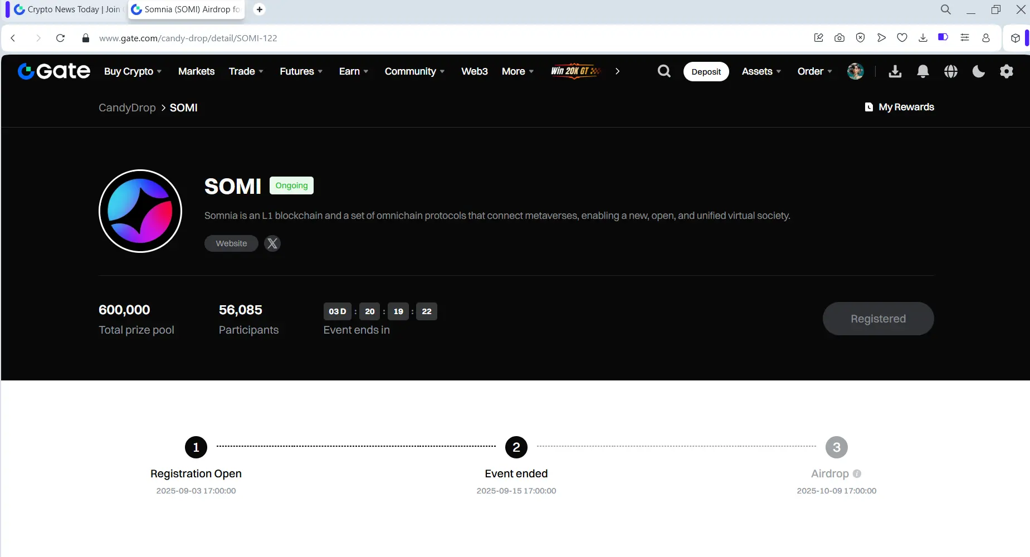Show more nav items chevron
The width and height of the screenshot is (1030, 557).
pos(617,71)
